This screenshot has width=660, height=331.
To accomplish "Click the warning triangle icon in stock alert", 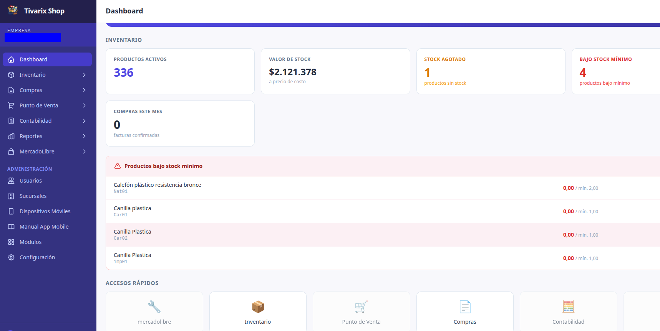I will tap(118, 166).
